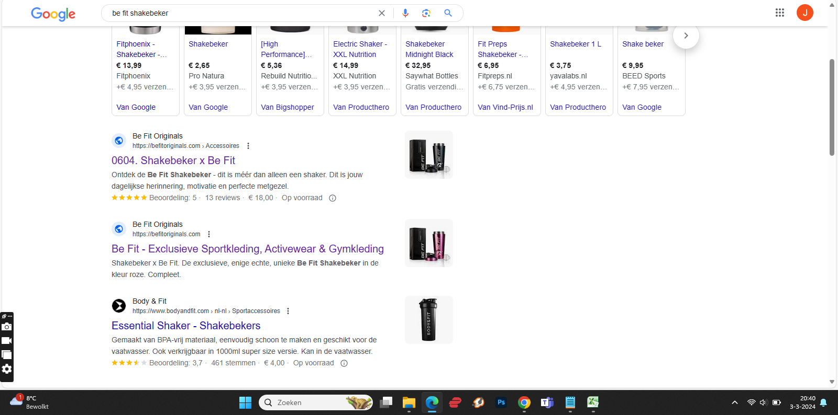
Task: Click Body & Fit site favicon
Action: pos(119,306)
